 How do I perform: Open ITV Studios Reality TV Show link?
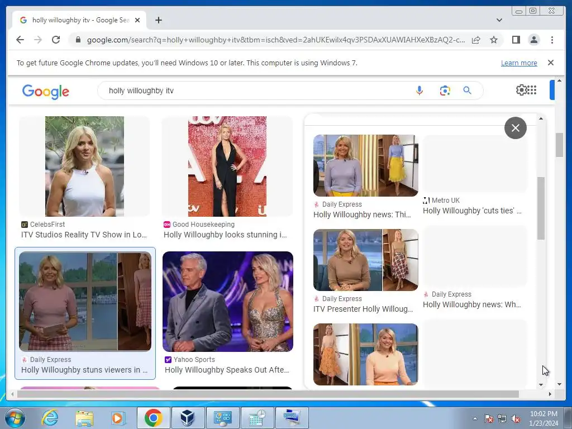click(84, 235)
